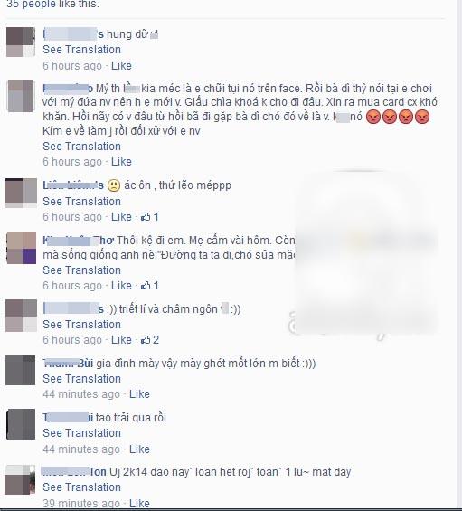Click the thumbs-up count on the 'ác ôn' comment
Viewport: 462px width, 511px height.
150,217
